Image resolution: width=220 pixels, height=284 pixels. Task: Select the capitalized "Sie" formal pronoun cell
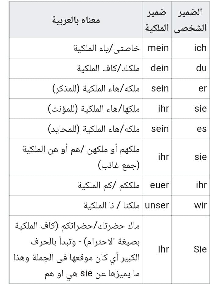pos(191,249)
